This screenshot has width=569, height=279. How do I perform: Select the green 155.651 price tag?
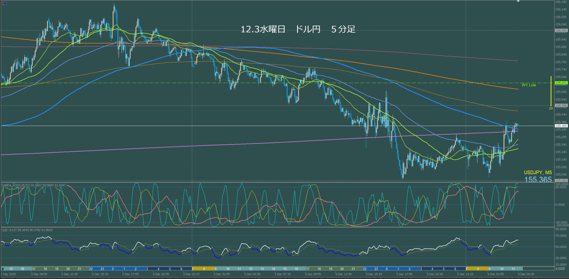tap(561, 83)
